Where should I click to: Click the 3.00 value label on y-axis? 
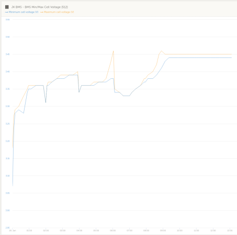click(7, 210)
